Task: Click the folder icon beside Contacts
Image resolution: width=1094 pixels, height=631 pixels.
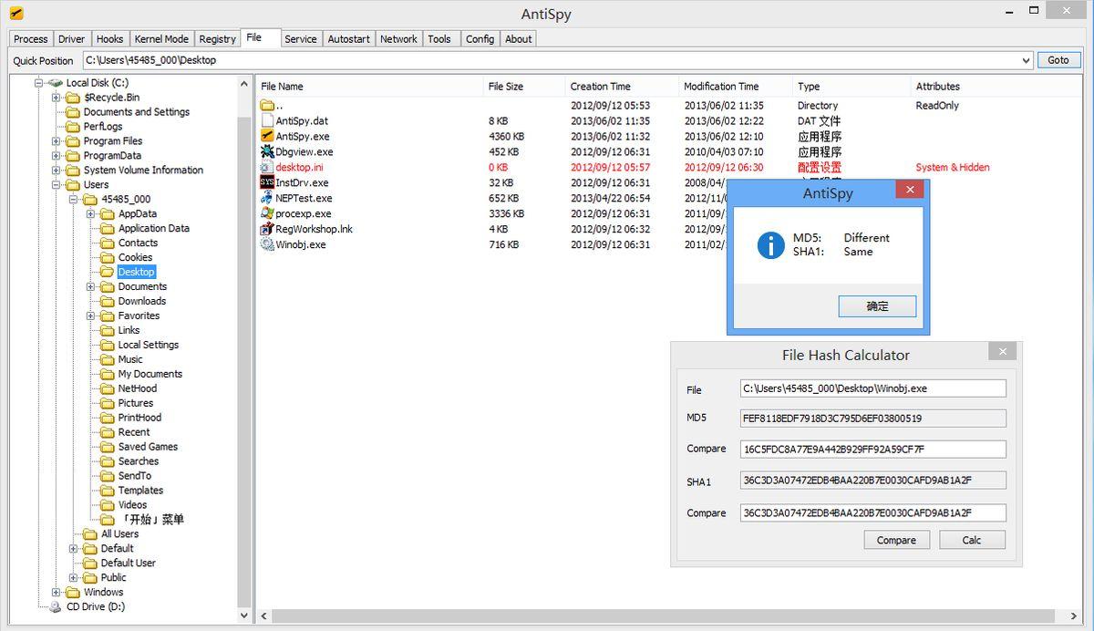Action: click(x=108, y=243)
